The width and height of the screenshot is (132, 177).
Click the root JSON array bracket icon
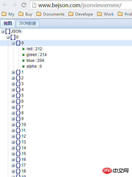tap(8, 31)
